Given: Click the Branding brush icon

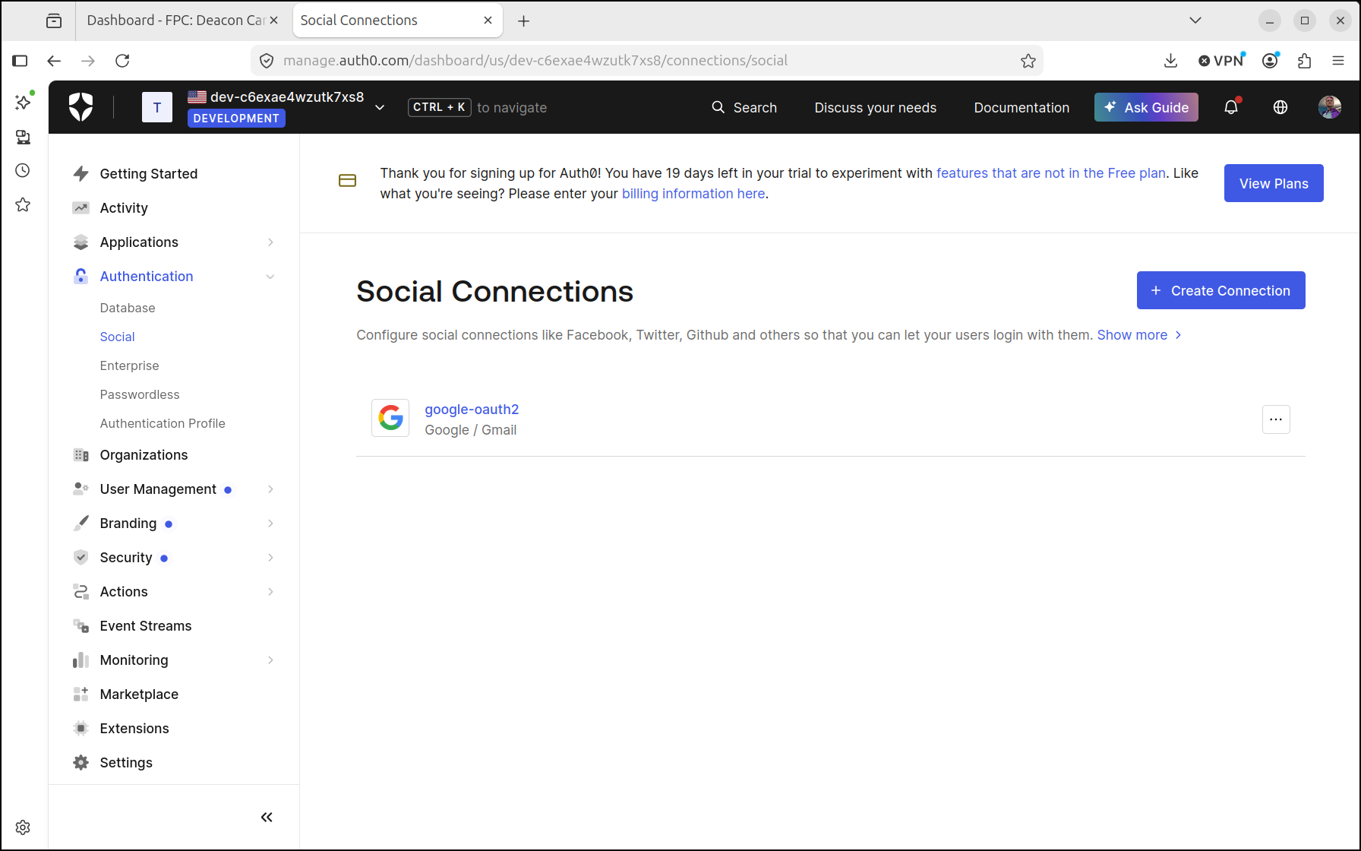Looking at the screenshot, I should pyautogui.click(x=81, y=524).
